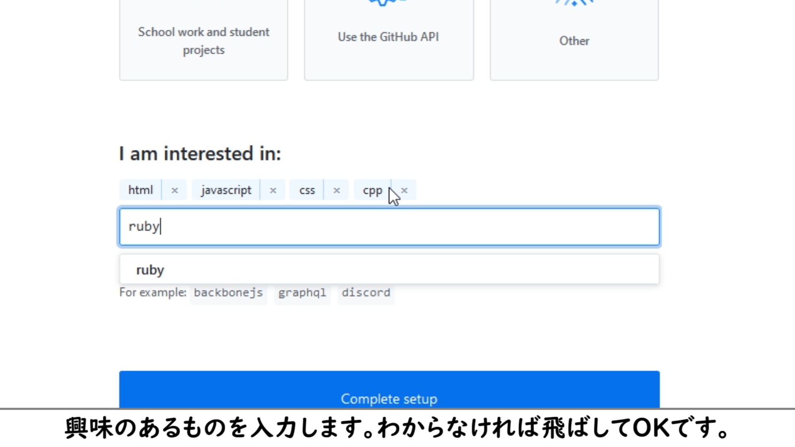This screenshot has height=447, width=795.
Task: Remove the javascript tag with its x
Action: point(273,190)
